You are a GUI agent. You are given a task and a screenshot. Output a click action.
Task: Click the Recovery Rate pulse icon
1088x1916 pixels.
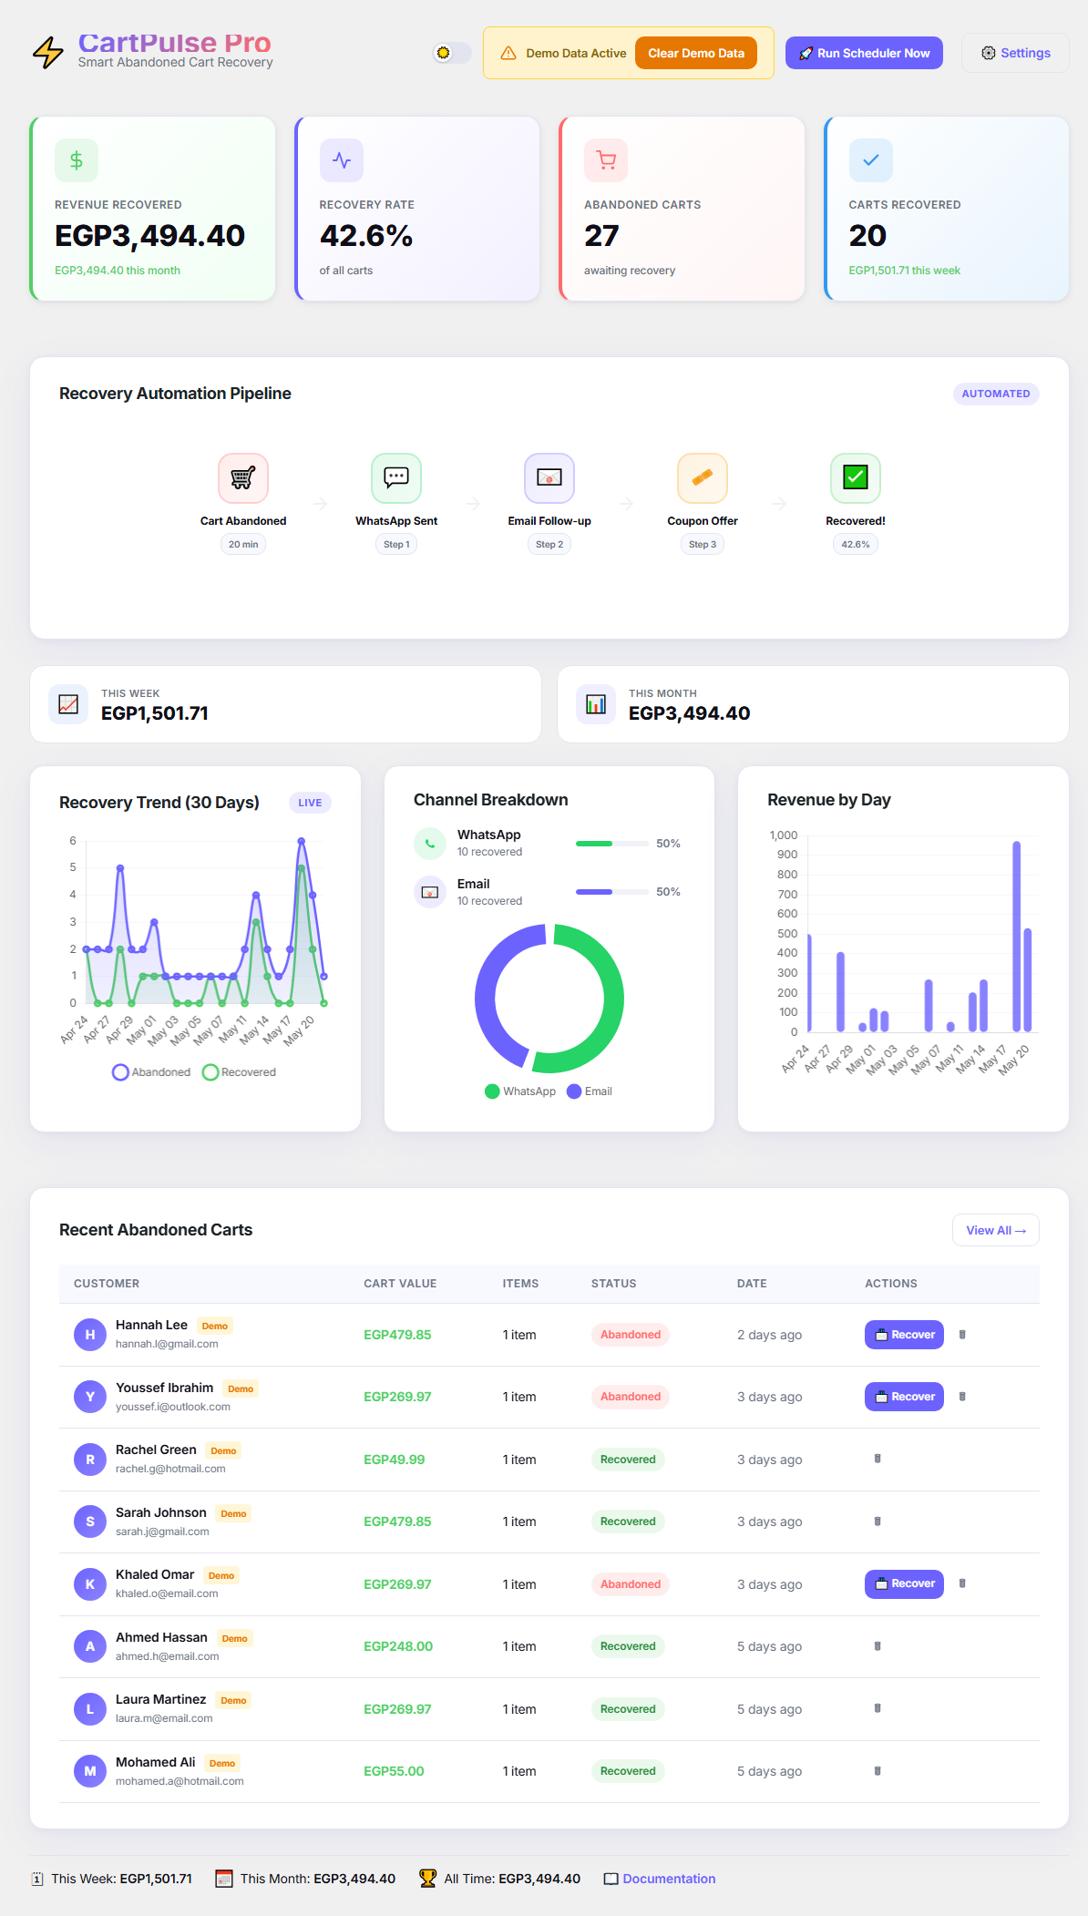(342, 160)
